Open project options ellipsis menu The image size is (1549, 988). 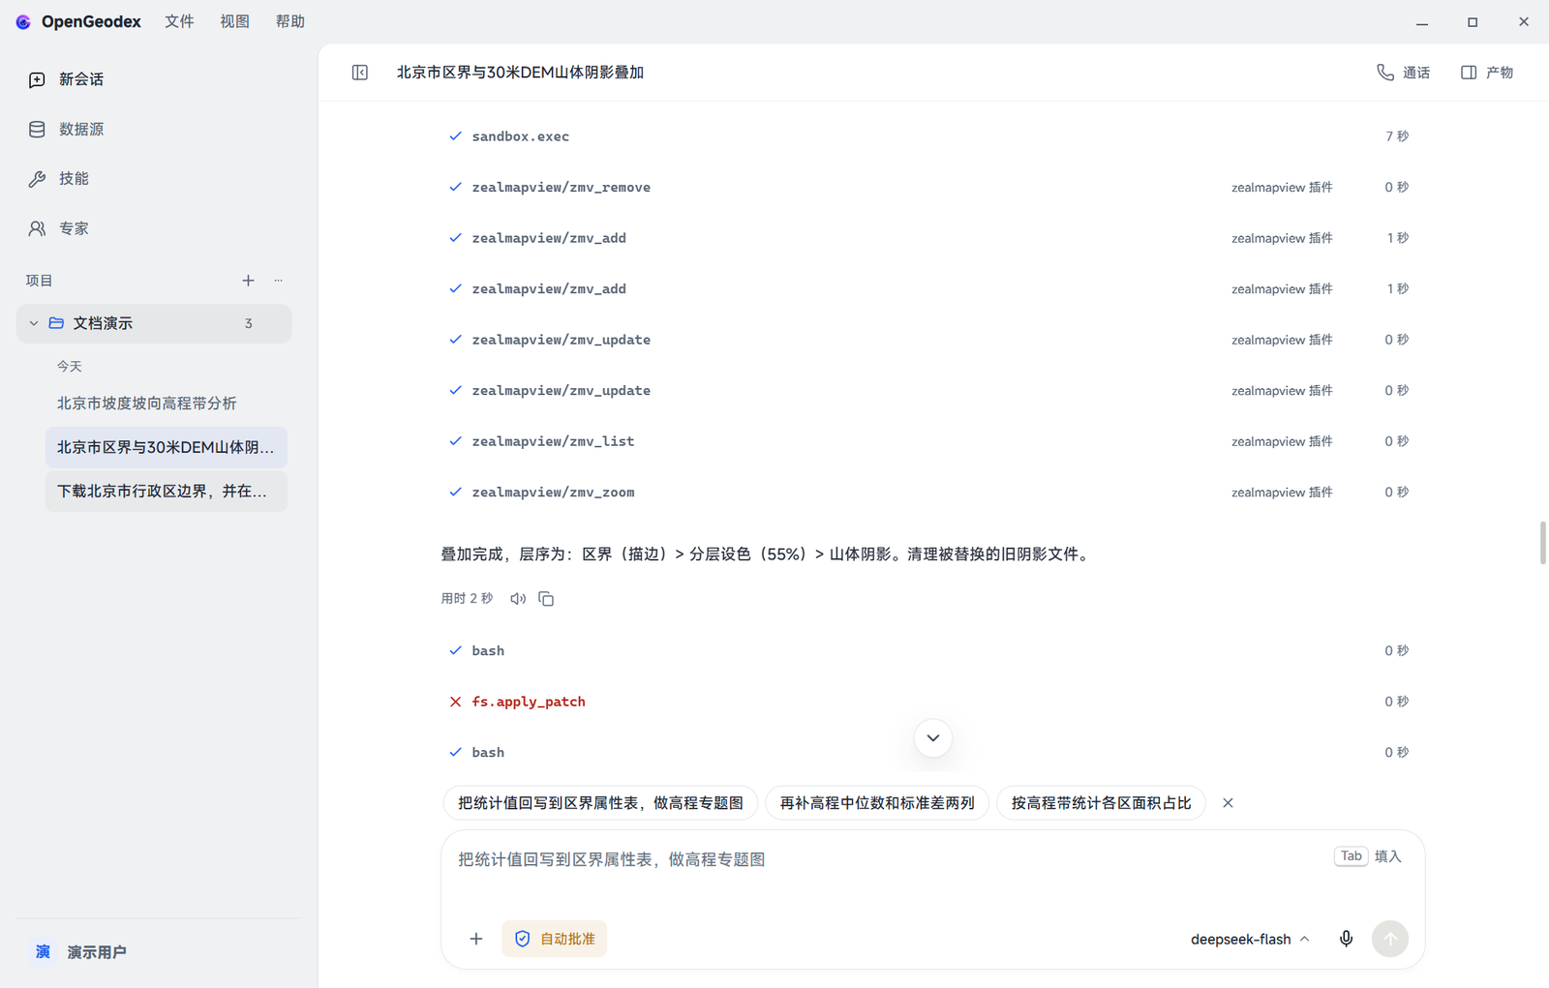pyautogui.click(x=279, y=281)
